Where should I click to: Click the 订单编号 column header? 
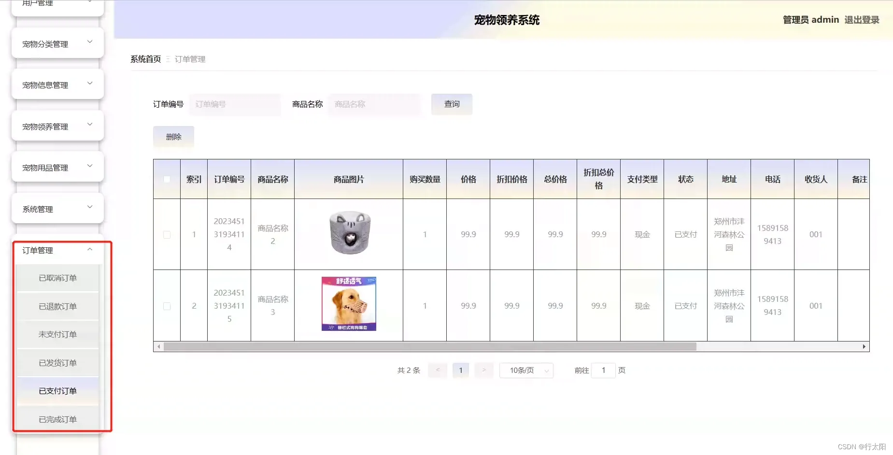[x=229, y=179]
